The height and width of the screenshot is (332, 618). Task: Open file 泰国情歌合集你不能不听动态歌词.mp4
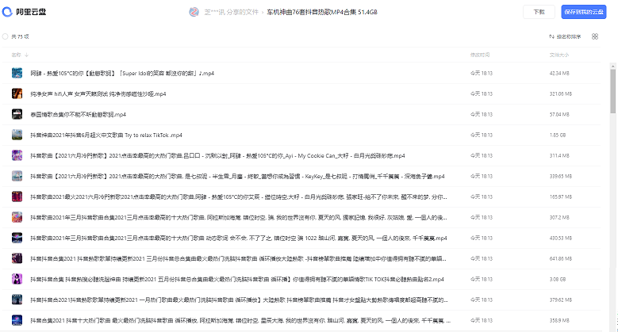[x=78, y=115]
